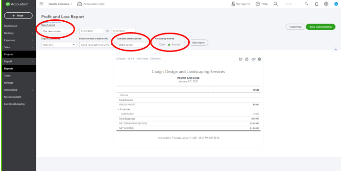Screen dimensions: 345x171
Task: Click the Run report button
Action: 199,43
